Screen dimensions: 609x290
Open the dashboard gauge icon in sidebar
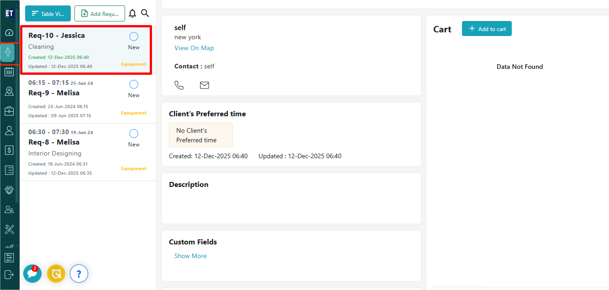pos(9,33)
